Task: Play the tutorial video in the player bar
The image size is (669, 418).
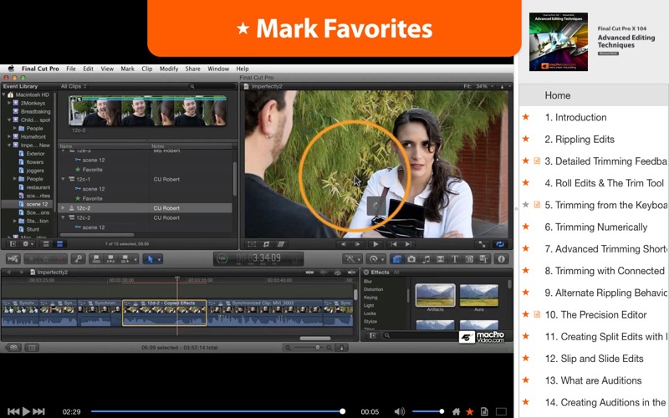Action: click(26, 411)
